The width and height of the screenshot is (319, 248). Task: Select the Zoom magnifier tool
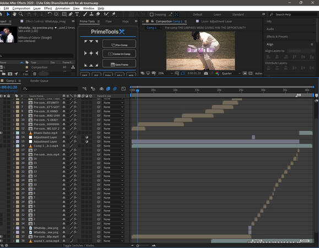click(21, 14)
